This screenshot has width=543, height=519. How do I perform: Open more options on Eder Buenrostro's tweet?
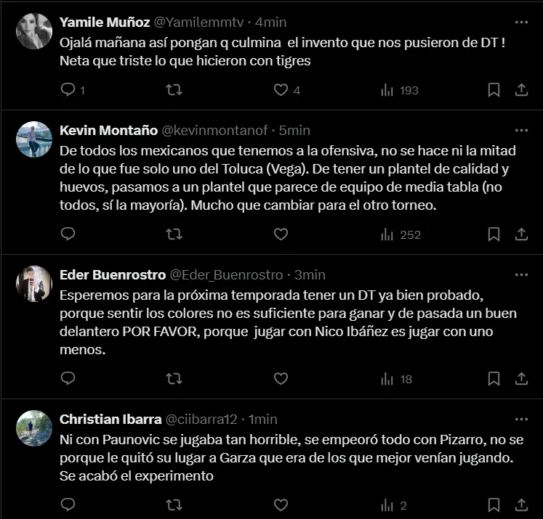[x=521, y=275]
